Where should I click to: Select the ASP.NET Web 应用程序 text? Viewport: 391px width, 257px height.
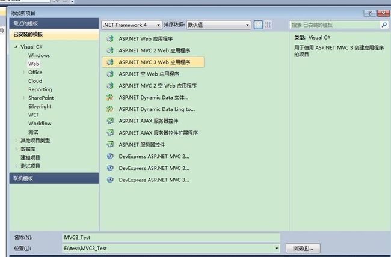[x=146, y=38]
